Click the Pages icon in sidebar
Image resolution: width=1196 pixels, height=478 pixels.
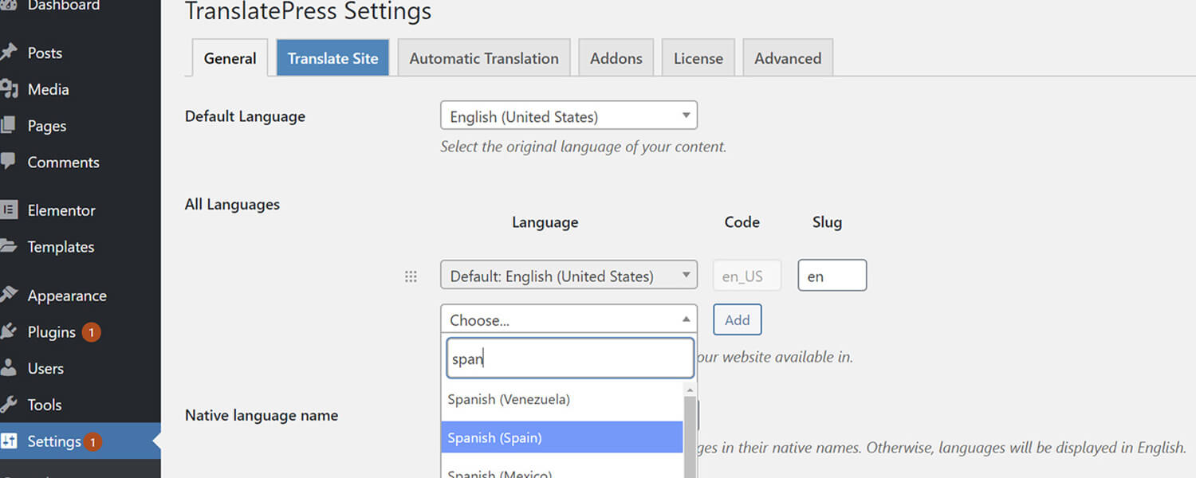coord(8,126)
